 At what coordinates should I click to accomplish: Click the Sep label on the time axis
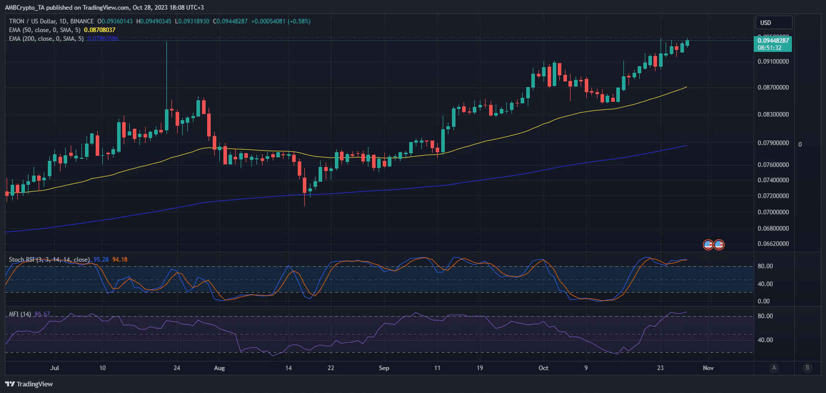coord(384,368)
